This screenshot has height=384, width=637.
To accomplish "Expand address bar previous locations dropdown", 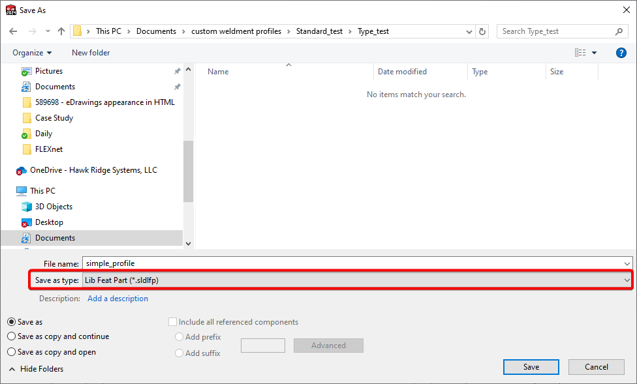I will click(x=469, y=32).
